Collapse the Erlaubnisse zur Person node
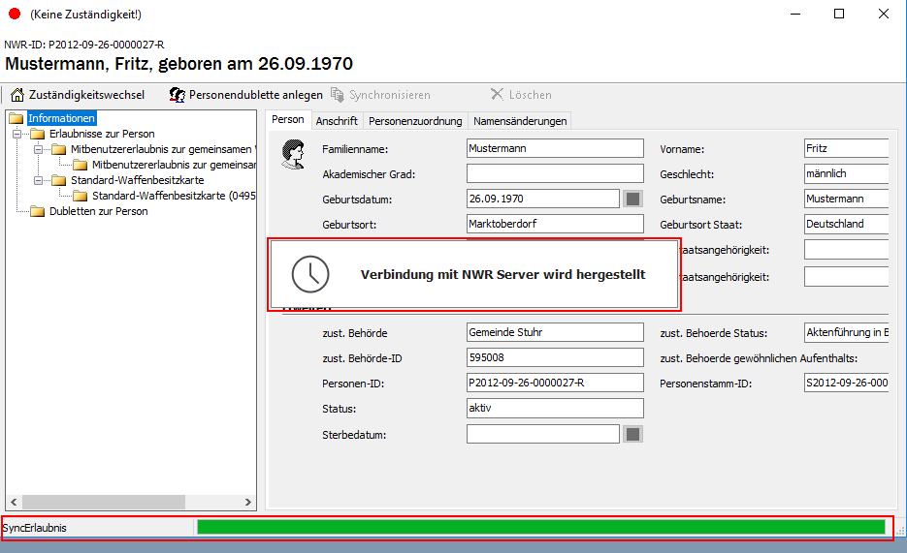This screenshot has width=907, height=553. [17, 134]
